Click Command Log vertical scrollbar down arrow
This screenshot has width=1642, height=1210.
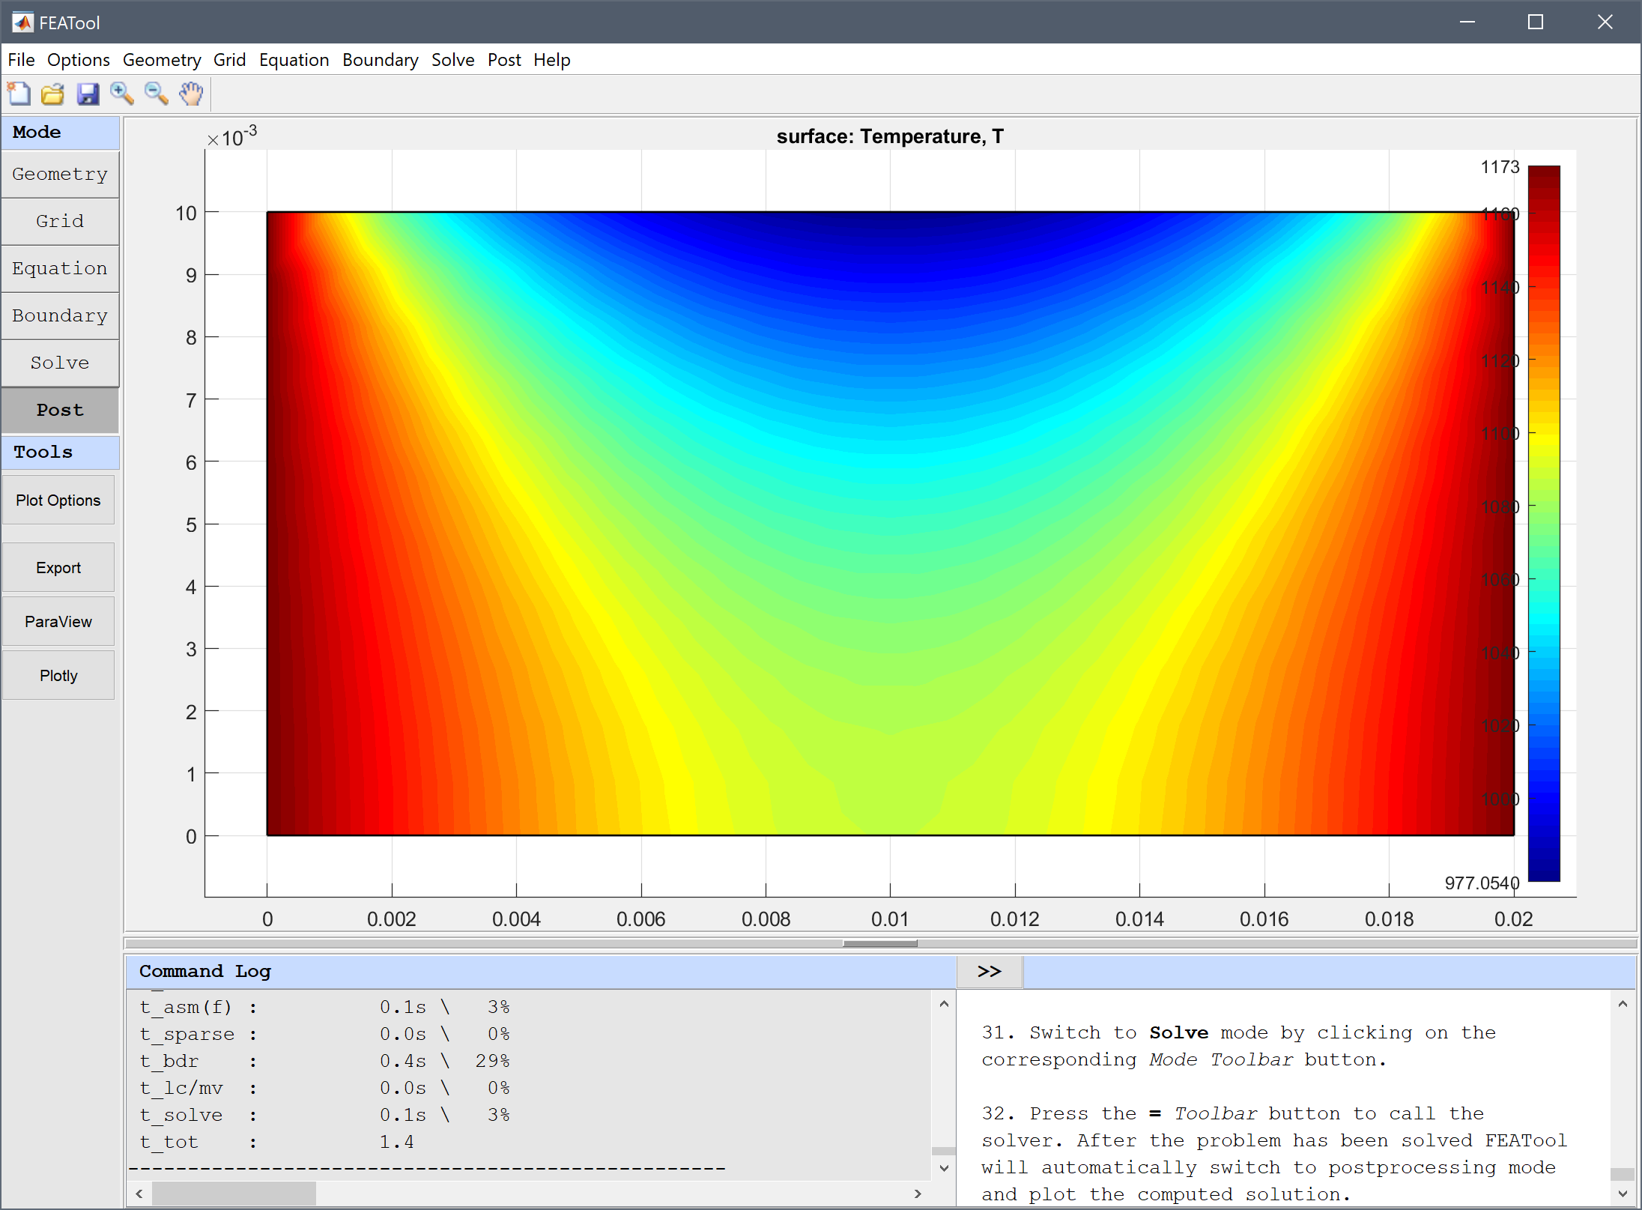(944, 1168)
